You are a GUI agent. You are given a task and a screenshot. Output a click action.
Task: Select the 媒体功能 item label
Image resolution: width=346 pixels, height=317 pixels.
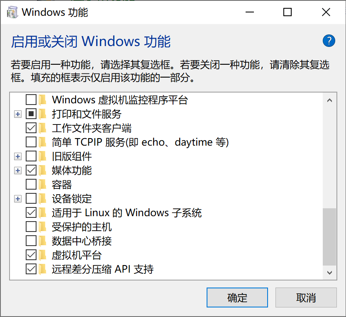72,170
